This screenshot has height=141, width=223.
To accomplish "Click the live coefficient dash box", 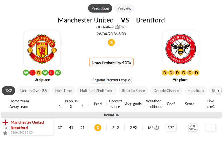I will [210, 128].
